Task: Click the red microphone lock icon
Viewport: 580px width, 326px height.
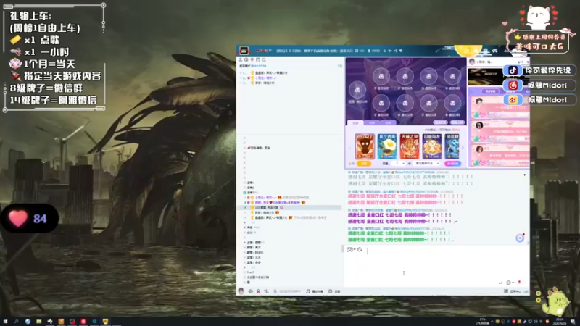Action: 258,291
